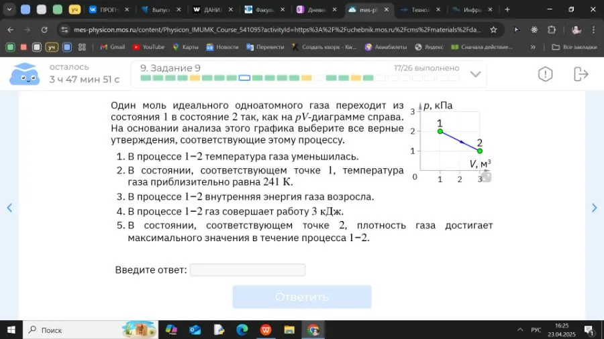Expand the task list chevron
The image size is (604, 339).
point(475,74)
